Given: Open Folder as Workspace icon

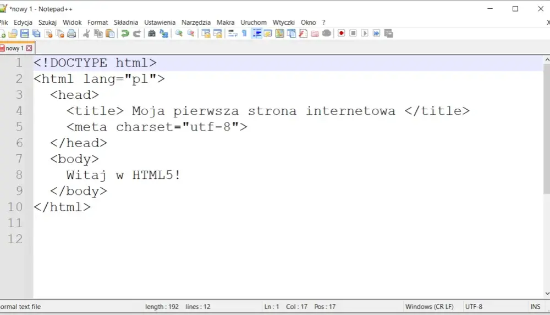Looking at the screenshot, I should click(315, 33).
